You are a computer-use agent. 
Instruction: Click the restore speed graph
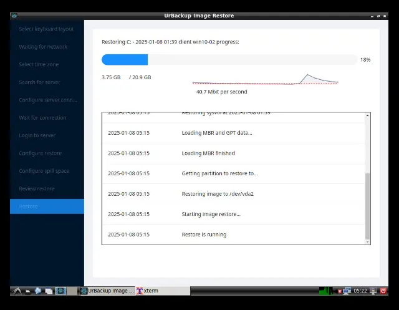[266, 79]
